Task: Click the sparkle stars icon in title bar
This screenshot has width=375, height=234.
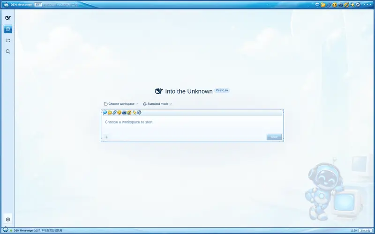Action: (352, 5)
